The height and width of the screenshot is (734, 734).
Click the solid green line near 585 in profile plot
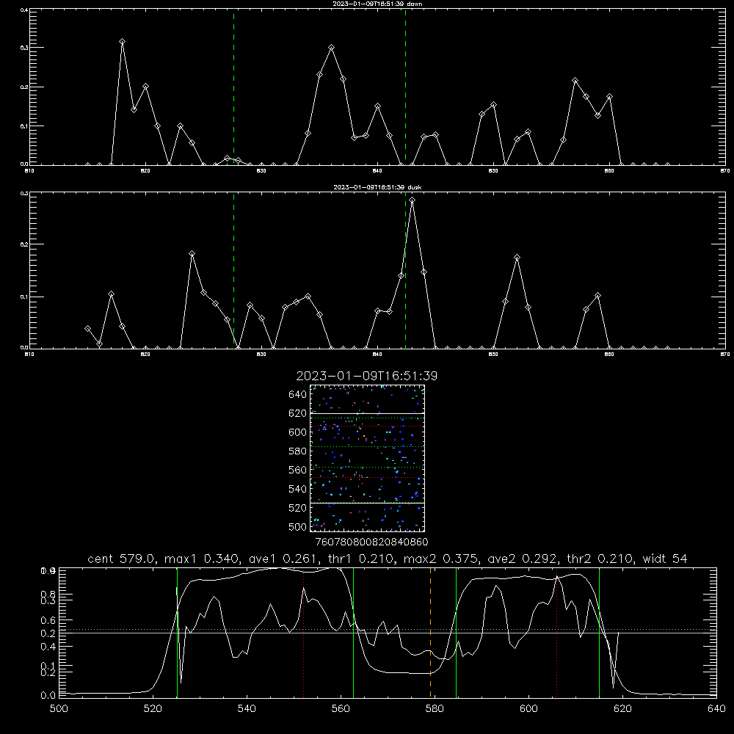click(456, 633)
